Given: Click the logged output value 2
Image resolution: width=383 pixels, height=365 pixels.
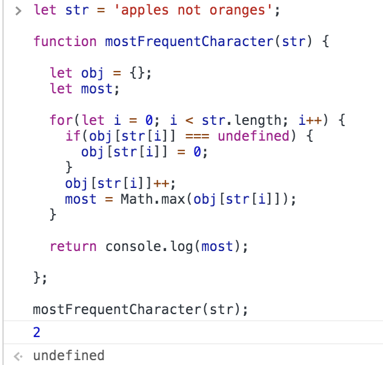Looking at the screenshot, I should [x=36, y=332].
